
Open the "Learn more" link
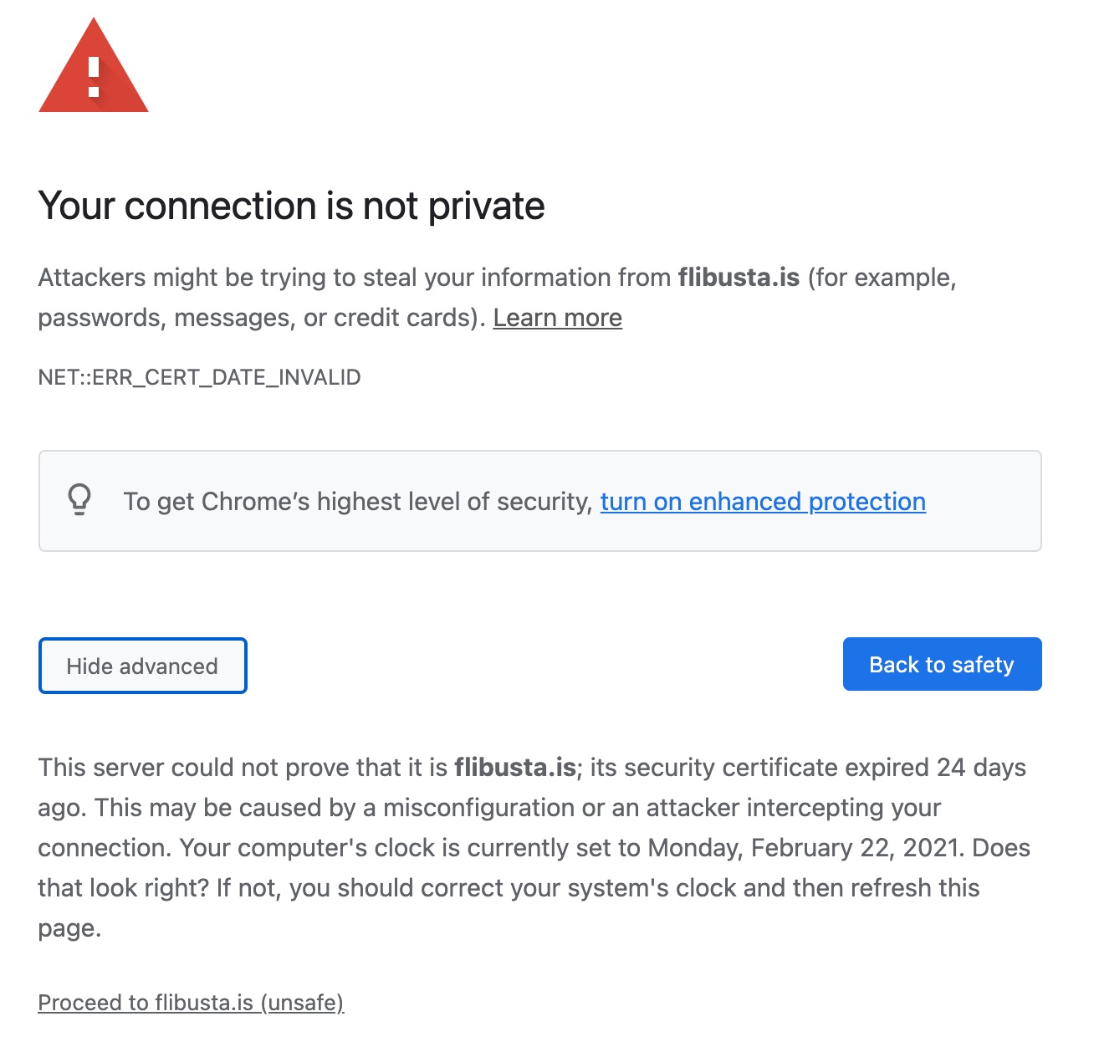click(557, 318)
